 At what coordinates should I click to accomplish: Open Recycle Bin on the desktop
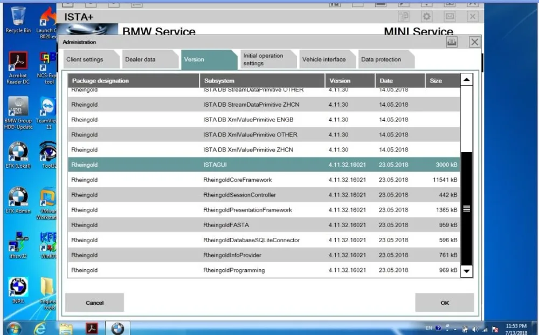(18, 20)
